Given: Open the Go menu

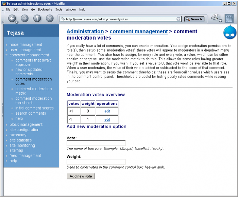Looking at the screenshot, I should pos(33,9).
